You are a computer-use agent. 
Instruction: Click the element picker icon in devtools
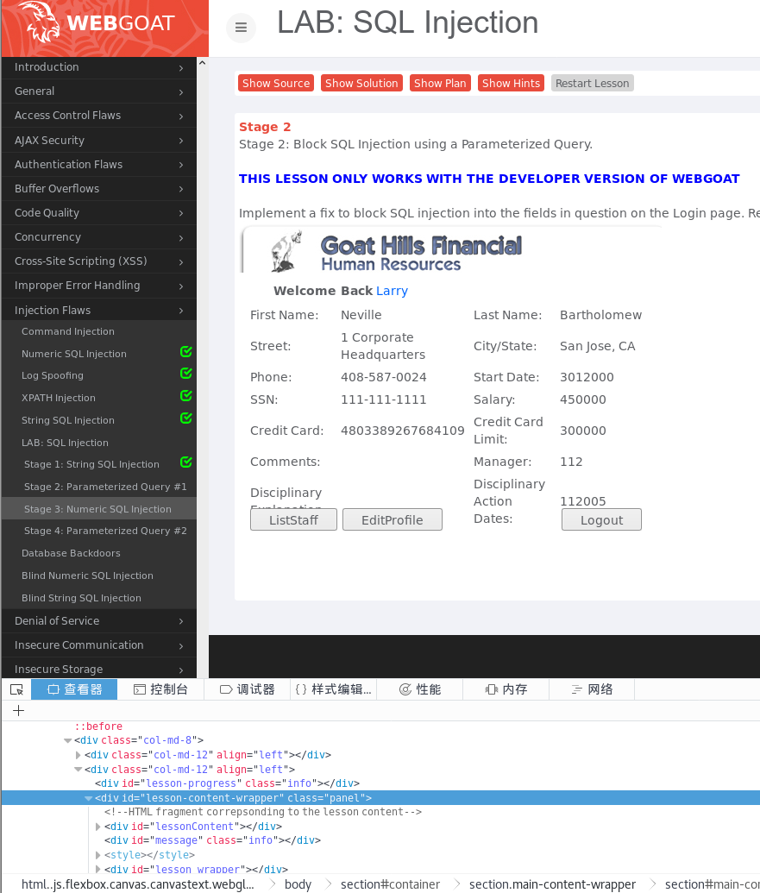[16, 689]
